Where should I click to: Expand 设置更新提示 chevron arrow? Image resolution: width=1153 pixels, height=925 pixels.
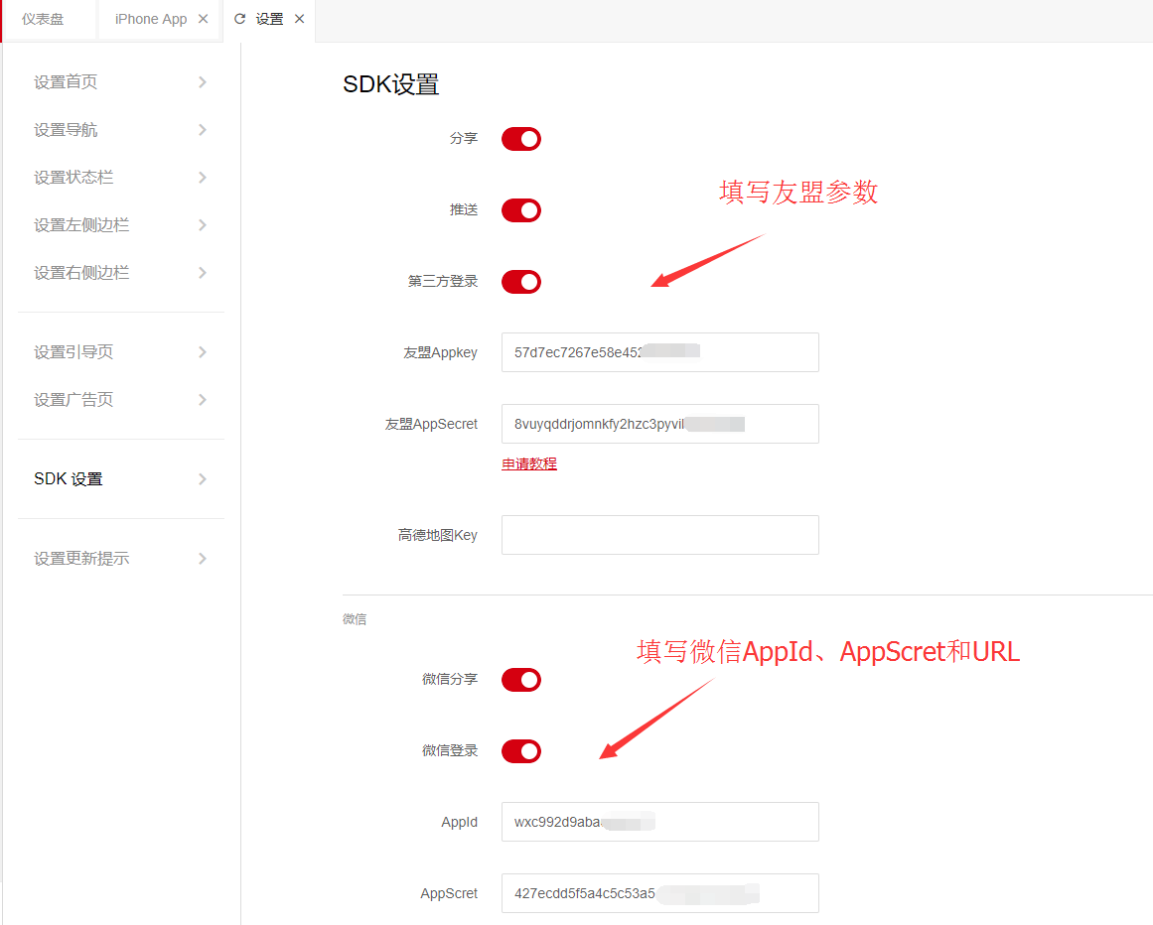(x=203, y=559)
